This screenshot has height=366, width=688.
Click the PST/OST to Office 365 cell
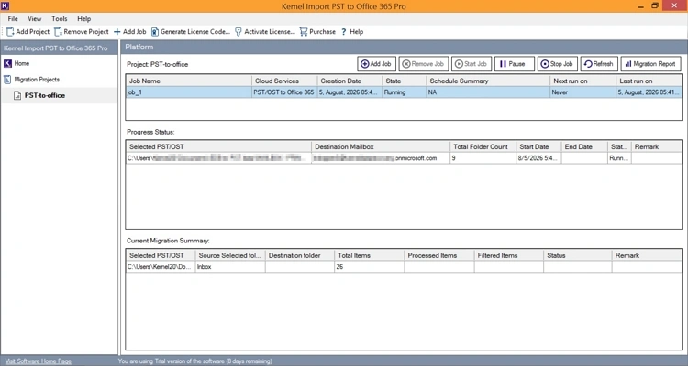pyautogui.click(x=283, y=92)
